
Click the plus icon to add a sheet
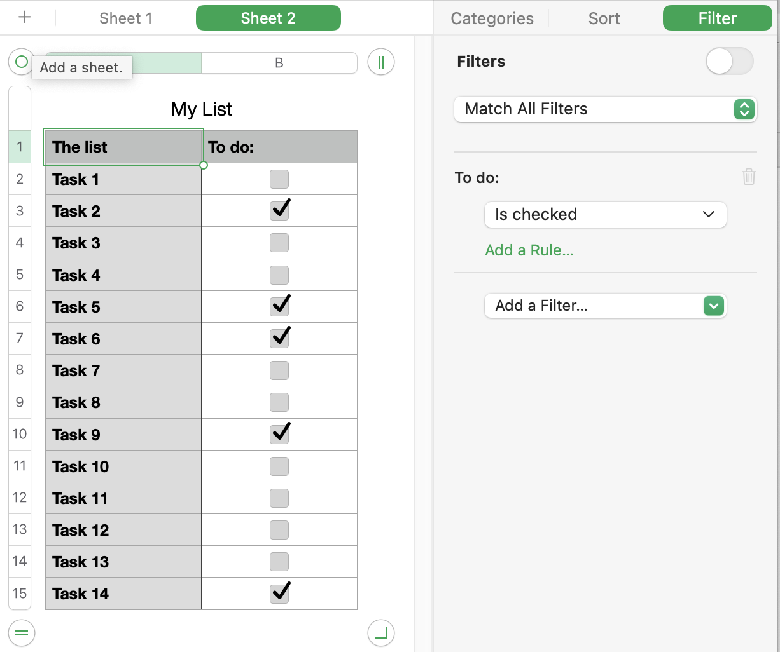[24, 18]
